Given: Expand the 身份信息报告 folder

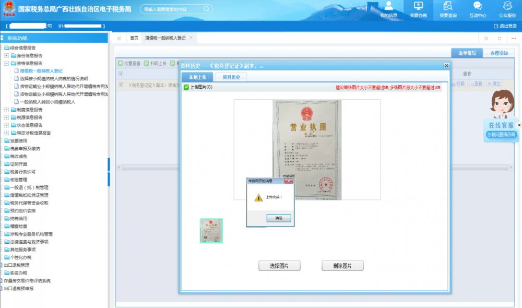Looking at the screenshot, I should coord(6,55).
